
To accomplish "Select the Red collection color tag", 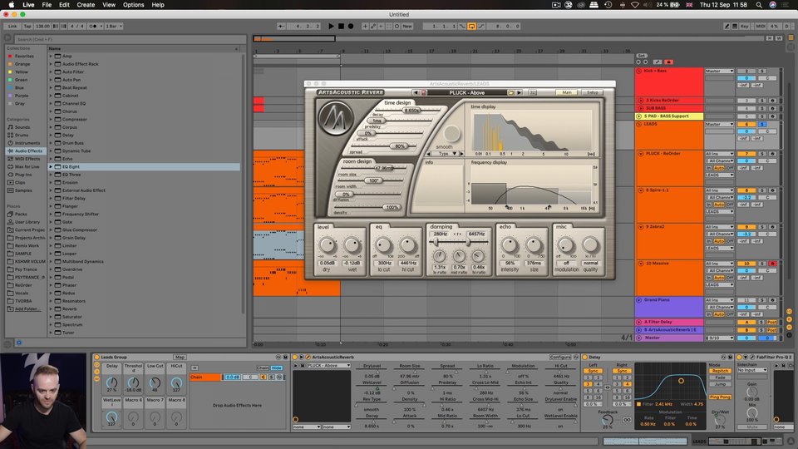I will coord(10,56).
